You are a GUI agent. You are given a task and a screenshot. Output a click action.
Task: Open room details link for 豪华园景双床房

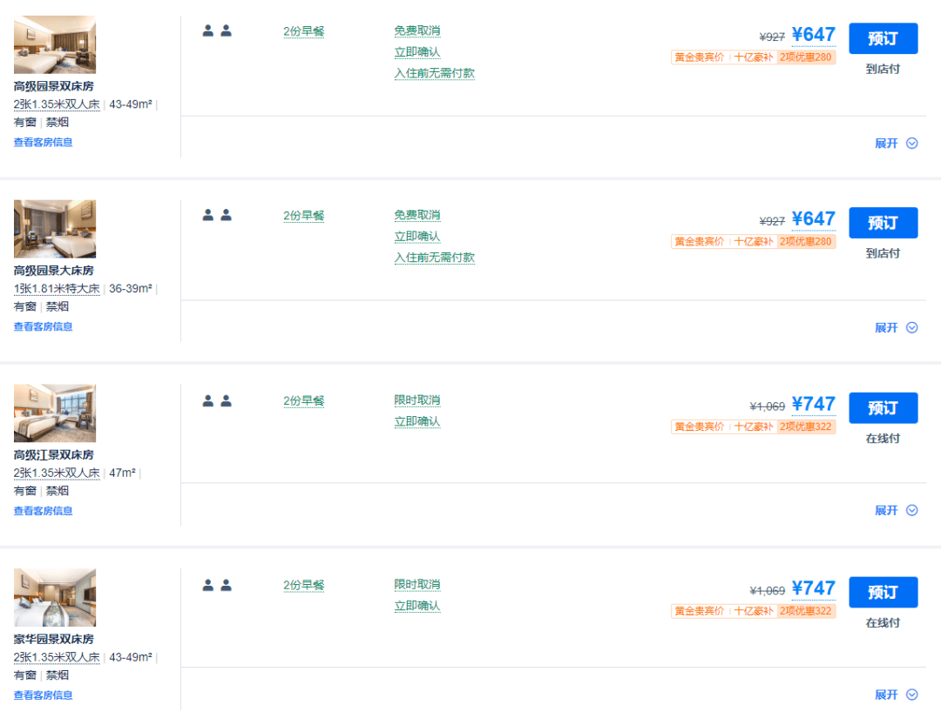coord(44,695)
